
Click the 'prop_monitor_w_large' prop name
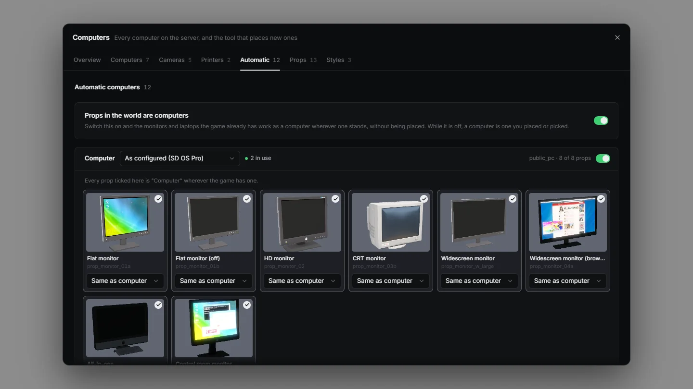pyautogui.click(x=468, y=267)
